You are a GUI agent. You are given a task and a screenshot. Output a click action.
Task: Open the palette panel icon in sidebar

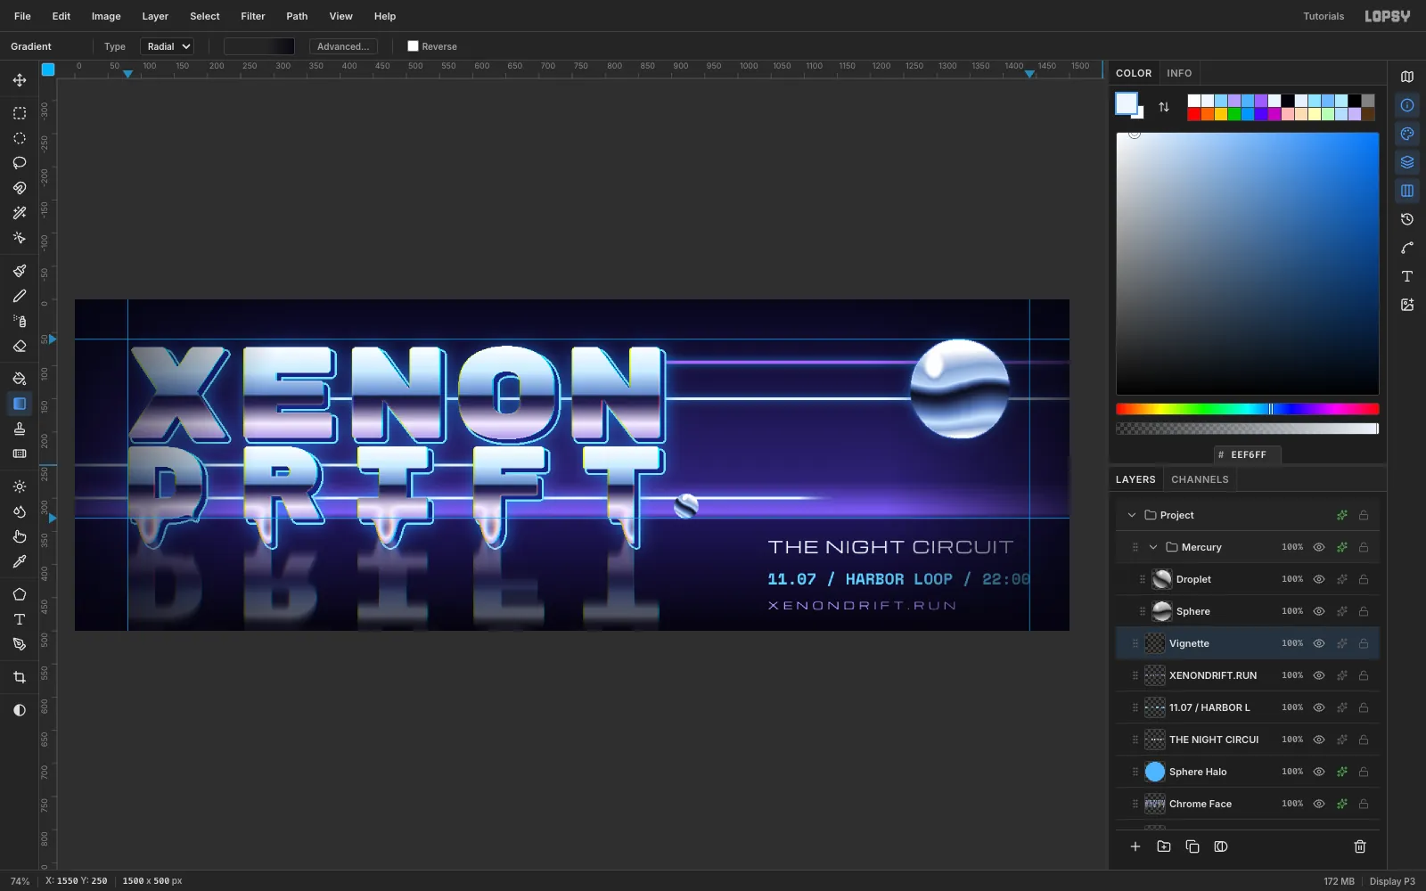click(1407, 134)
